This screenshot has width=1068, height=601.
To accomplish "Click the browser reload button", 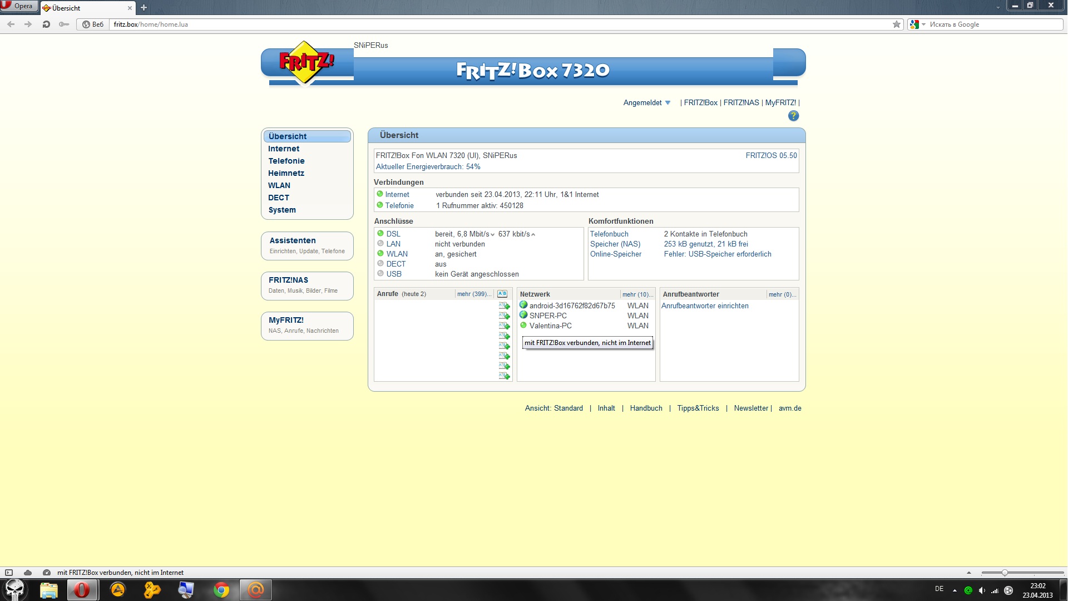I will [46, 24].
